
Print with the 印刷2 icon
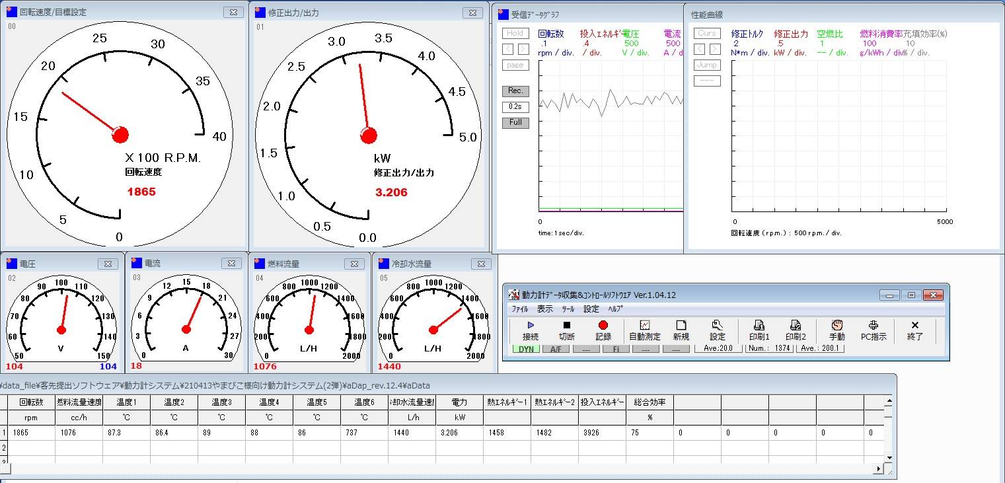(x=796, y=325)
